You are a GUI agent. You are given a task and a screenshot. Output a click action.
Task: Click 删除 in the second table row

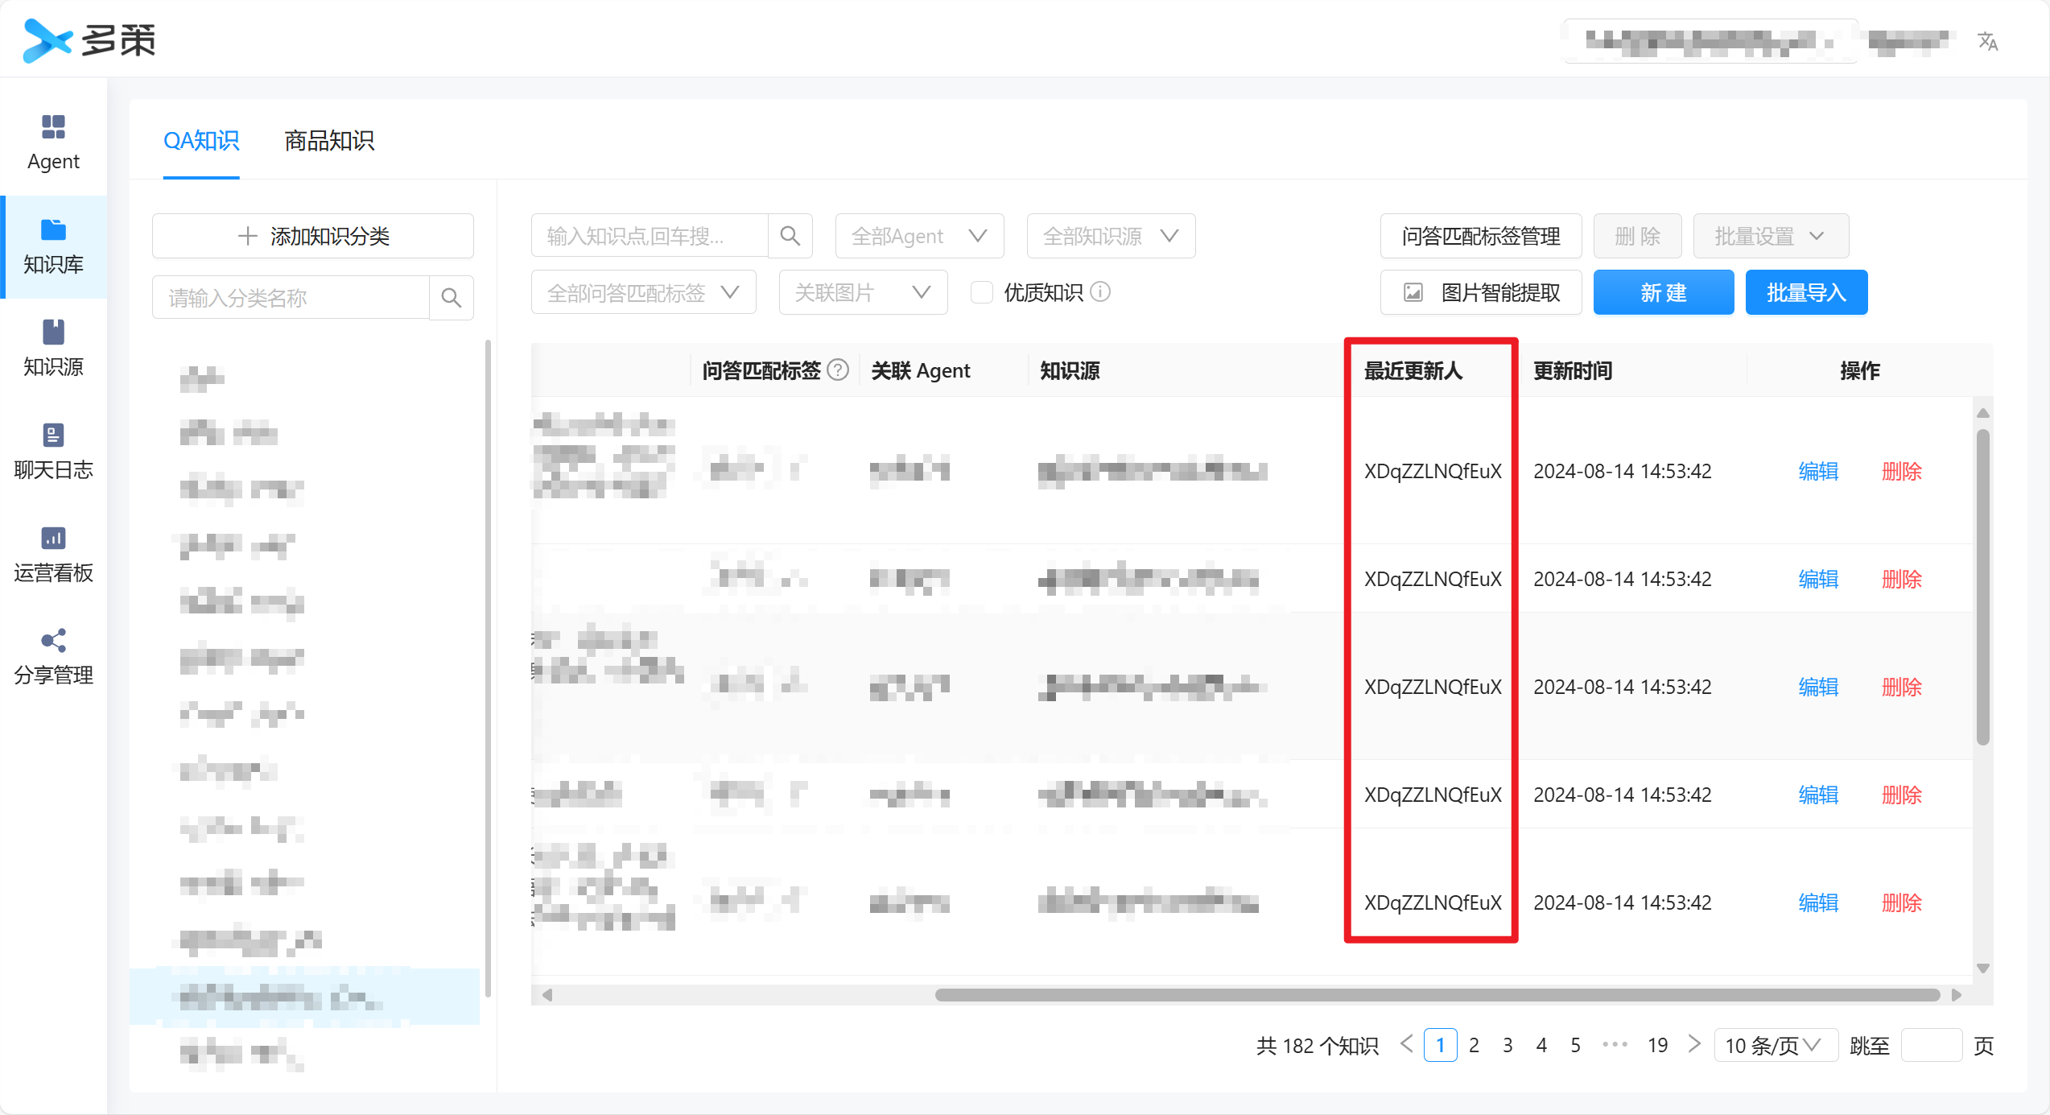click(x=1901, y=579)
